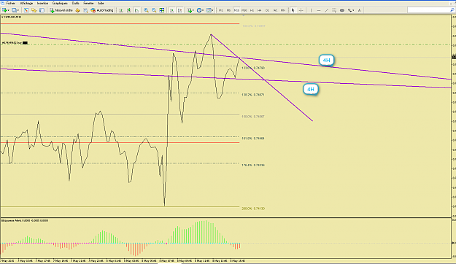Select the upper 4H label on trendline
This screenshot has height=264, width=456.
coord(326,61)
